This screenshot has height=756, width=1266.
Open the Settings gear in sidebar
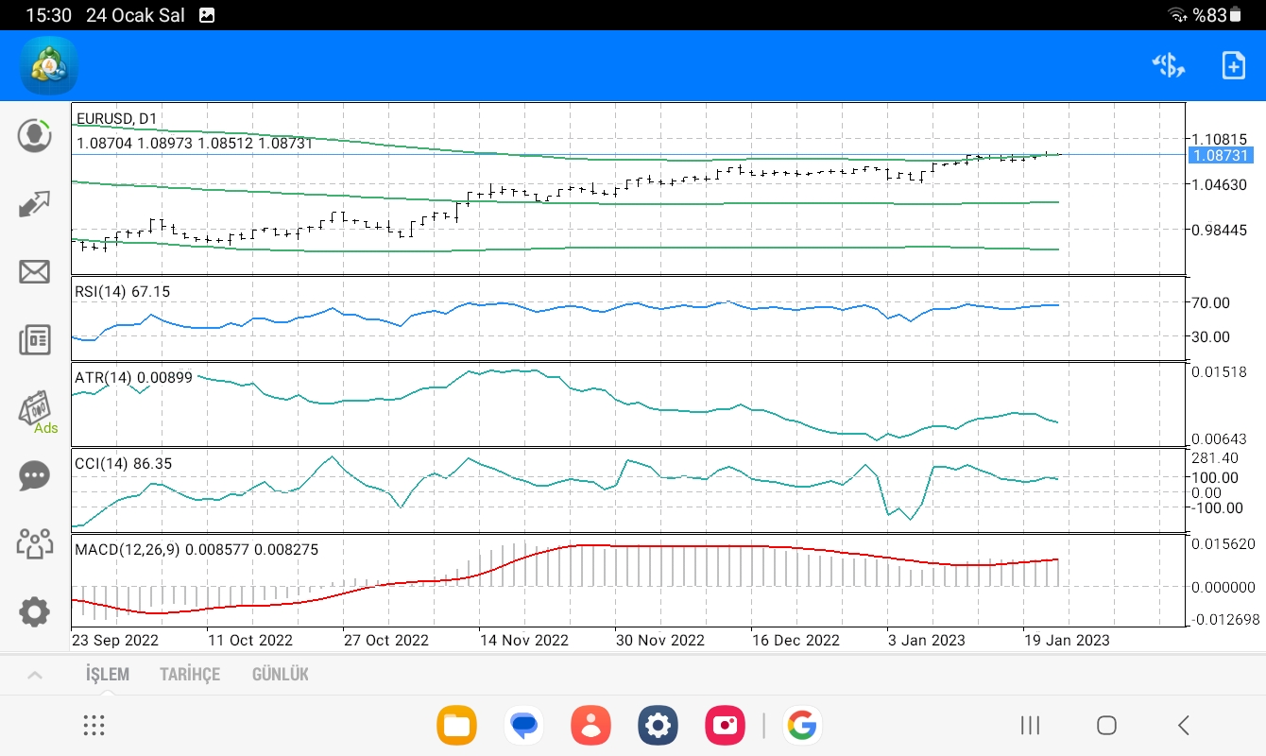(35, 611)
